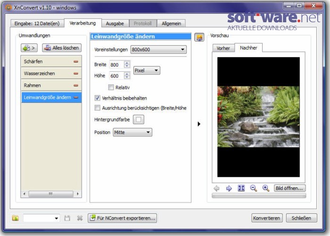Open the Voreinstellungen 800x600 dropdown
Image resolution: width=330 pixels, height=236 pixels.
coord(158,50)
